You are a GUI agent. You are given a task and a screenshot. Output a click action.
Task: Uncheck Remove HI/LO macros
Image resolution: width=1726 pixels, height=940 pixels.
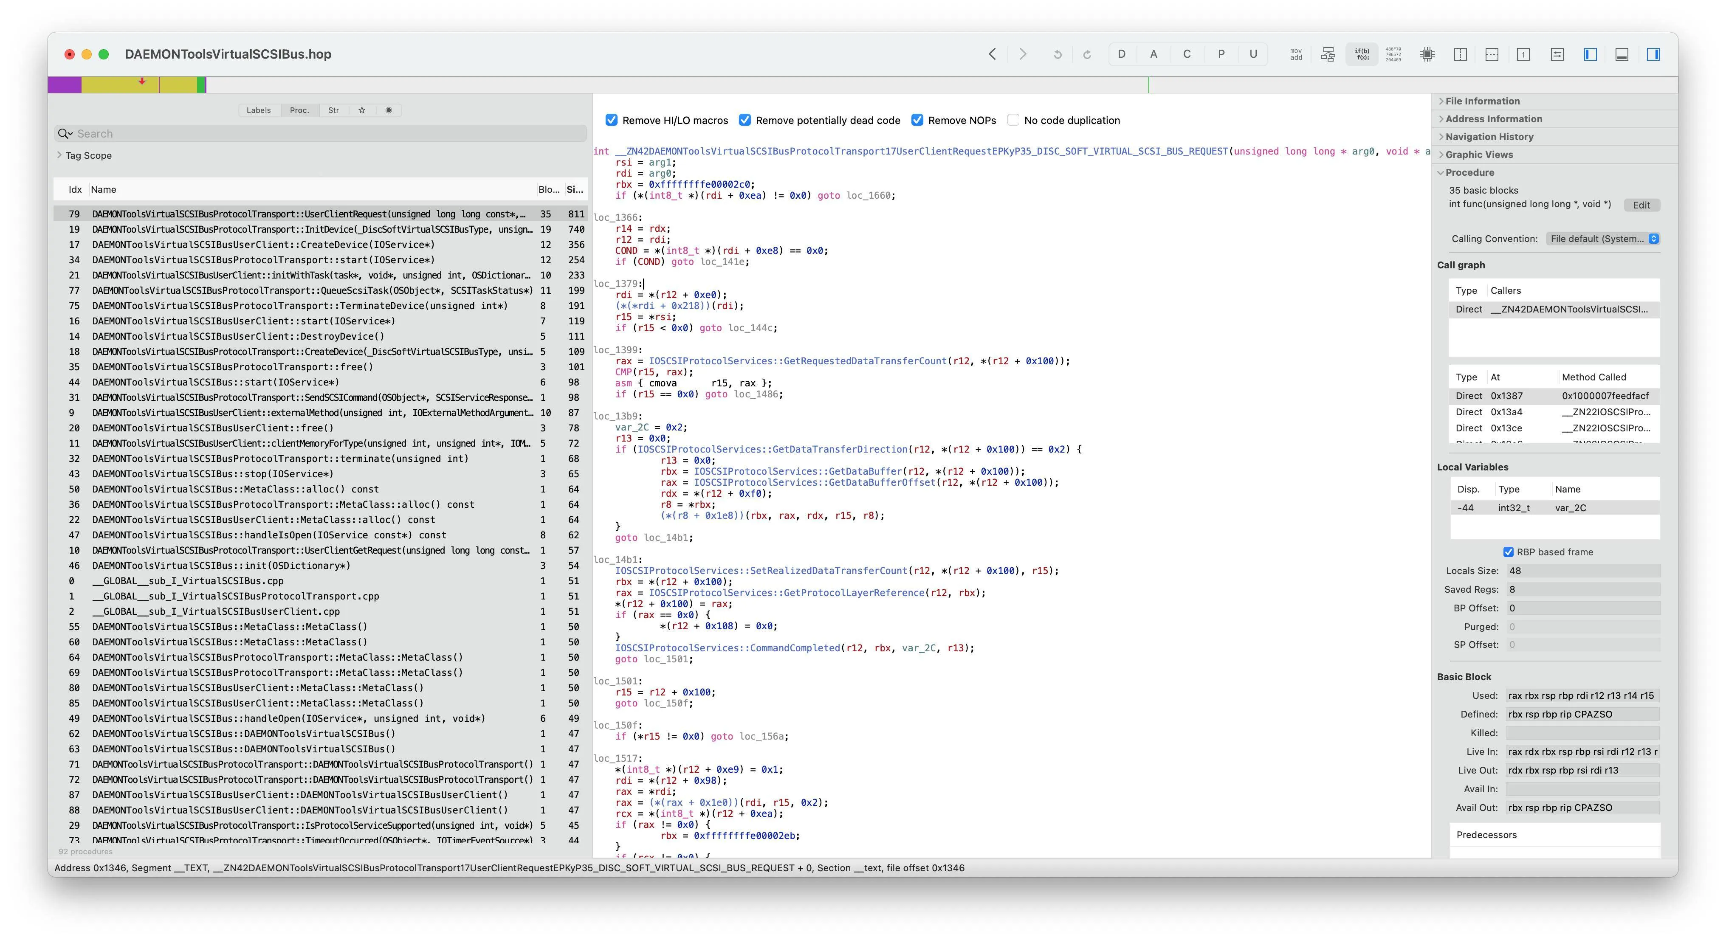611,120
